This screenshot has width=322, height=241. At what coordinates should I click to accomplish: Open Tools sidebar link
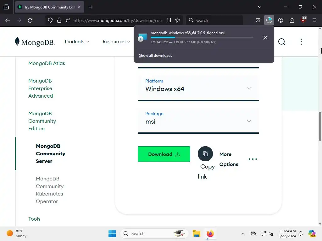tap(34, 219)
